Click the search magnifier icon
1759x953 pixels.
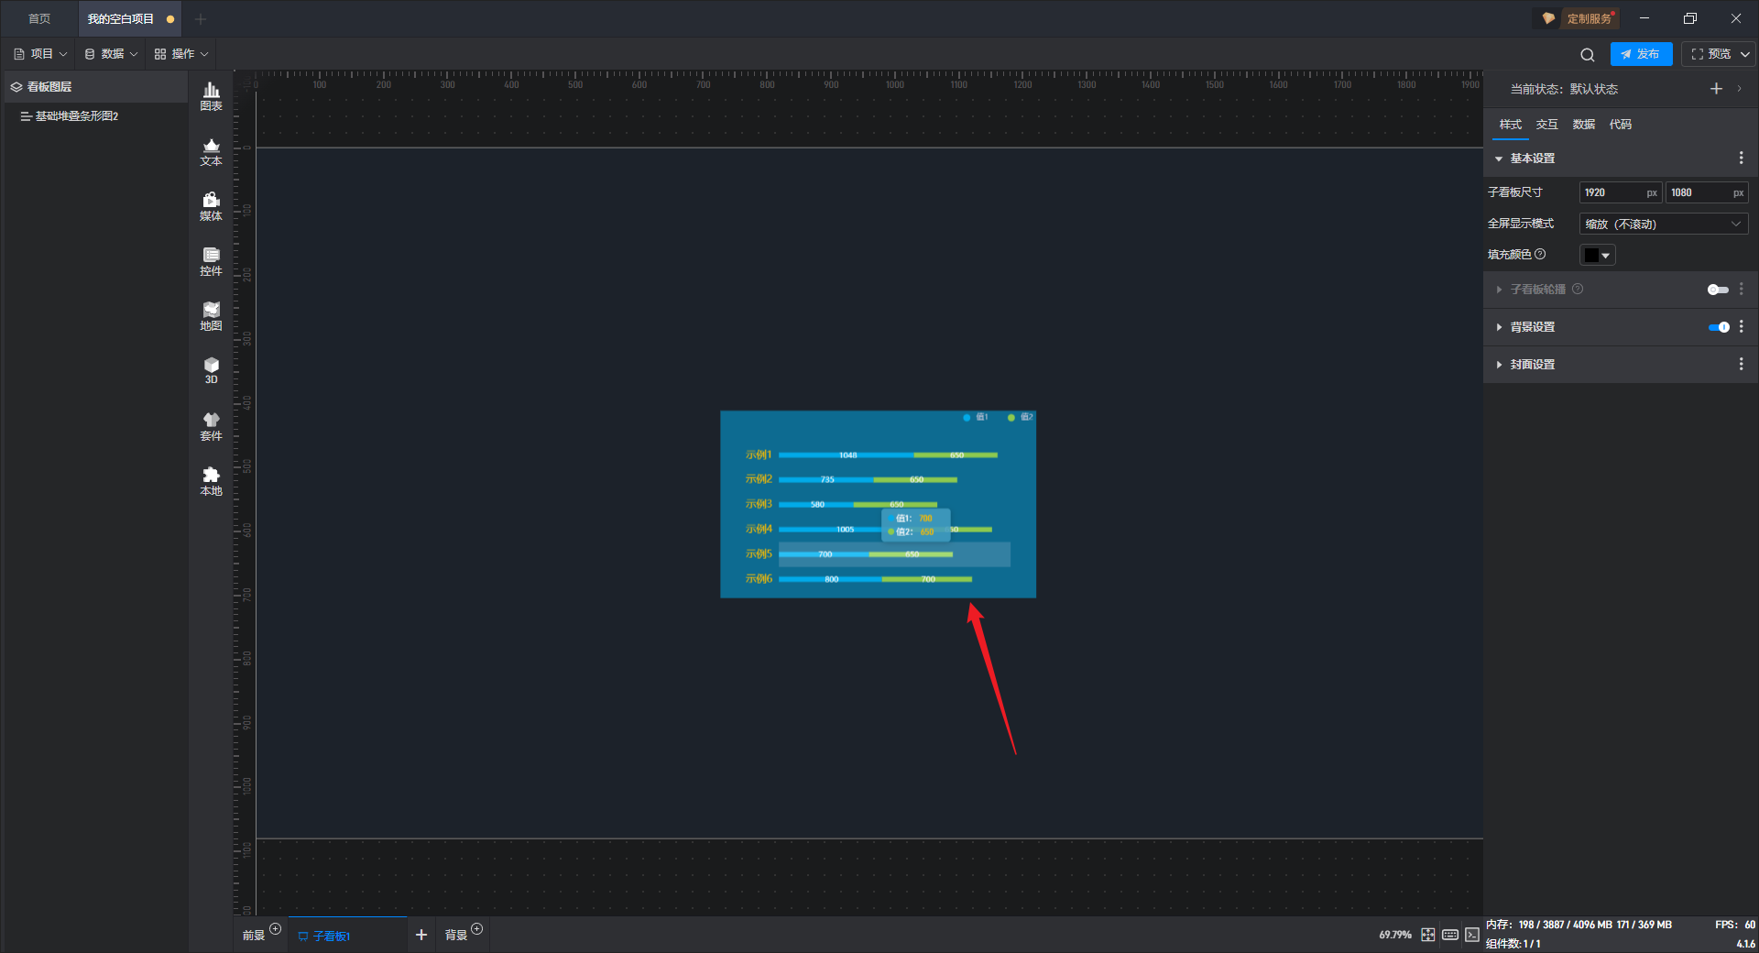[x=1588, y=54]
